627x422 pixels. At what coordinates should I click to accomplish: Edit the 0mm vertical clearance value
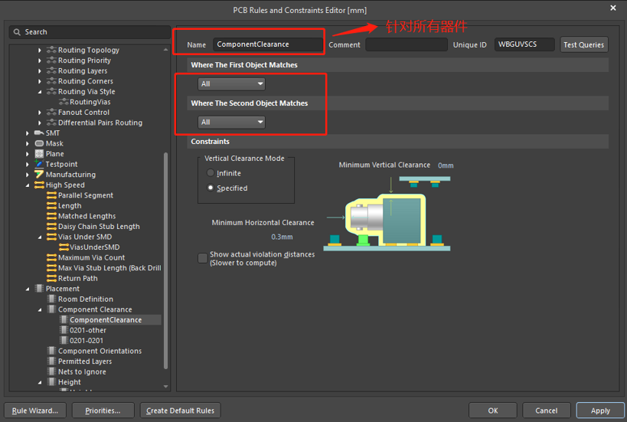click(x=446, y=165)
